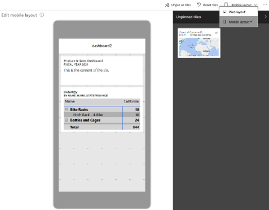Click the phone icon in Mobile layout menu item

225,22
